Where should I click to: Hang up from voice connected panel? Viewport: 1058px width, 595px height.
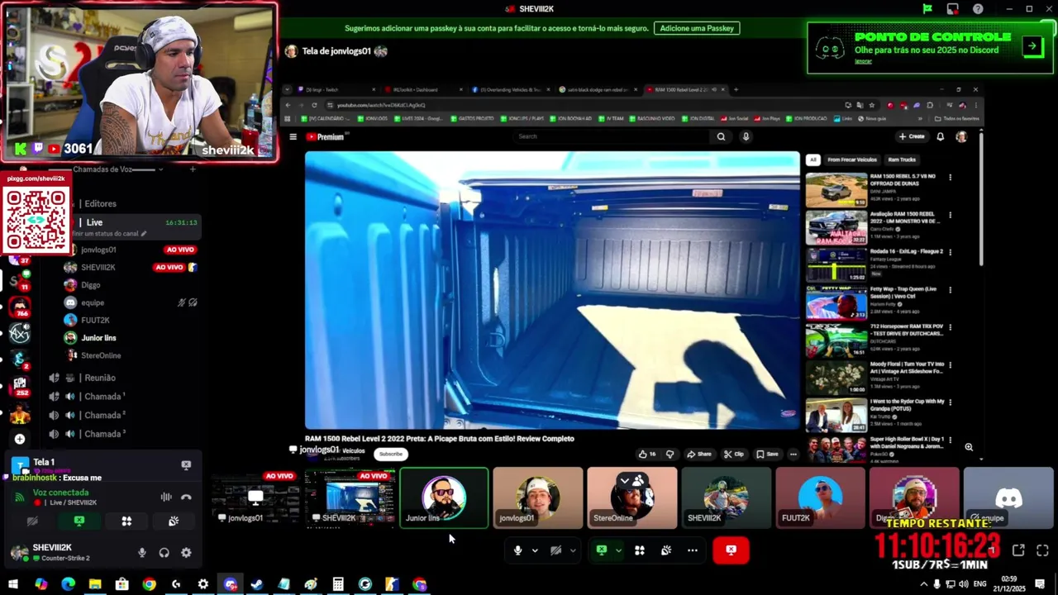186,497
